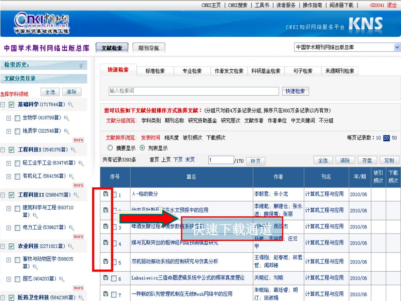
Task: Collapse the 工程科技I tree node
Action: (3, 150)
